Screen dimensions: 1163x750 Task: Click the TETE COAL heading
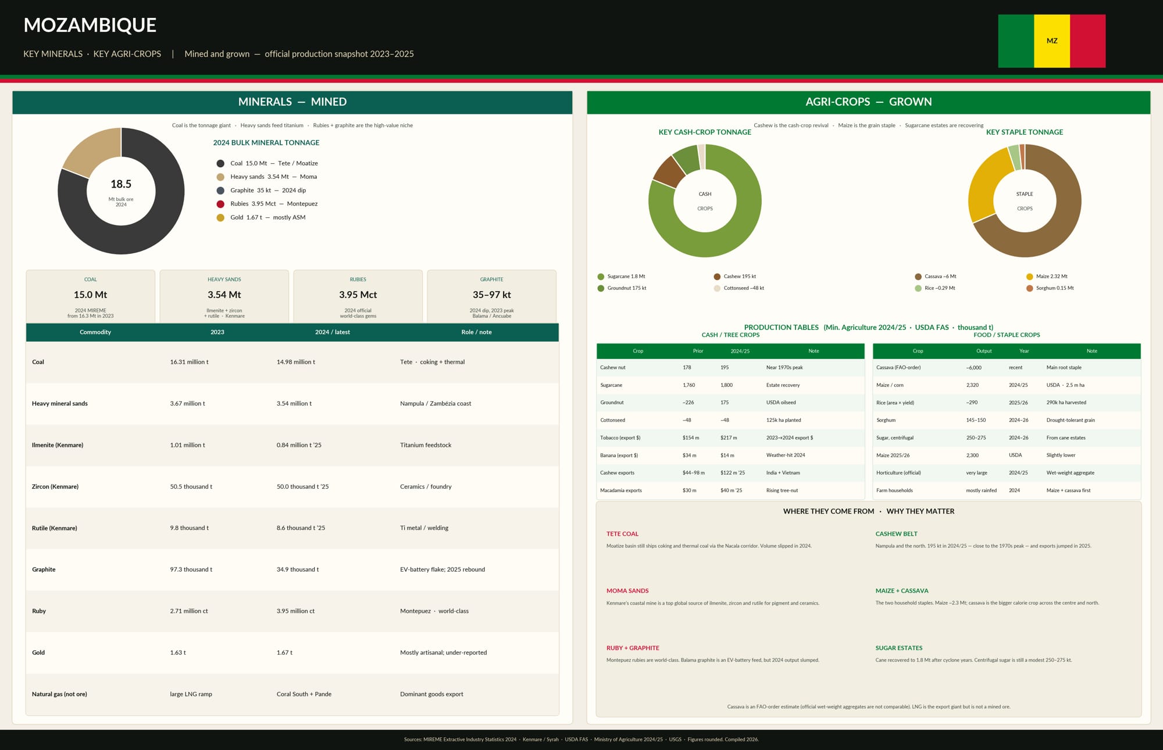click(x=622, y=534)
